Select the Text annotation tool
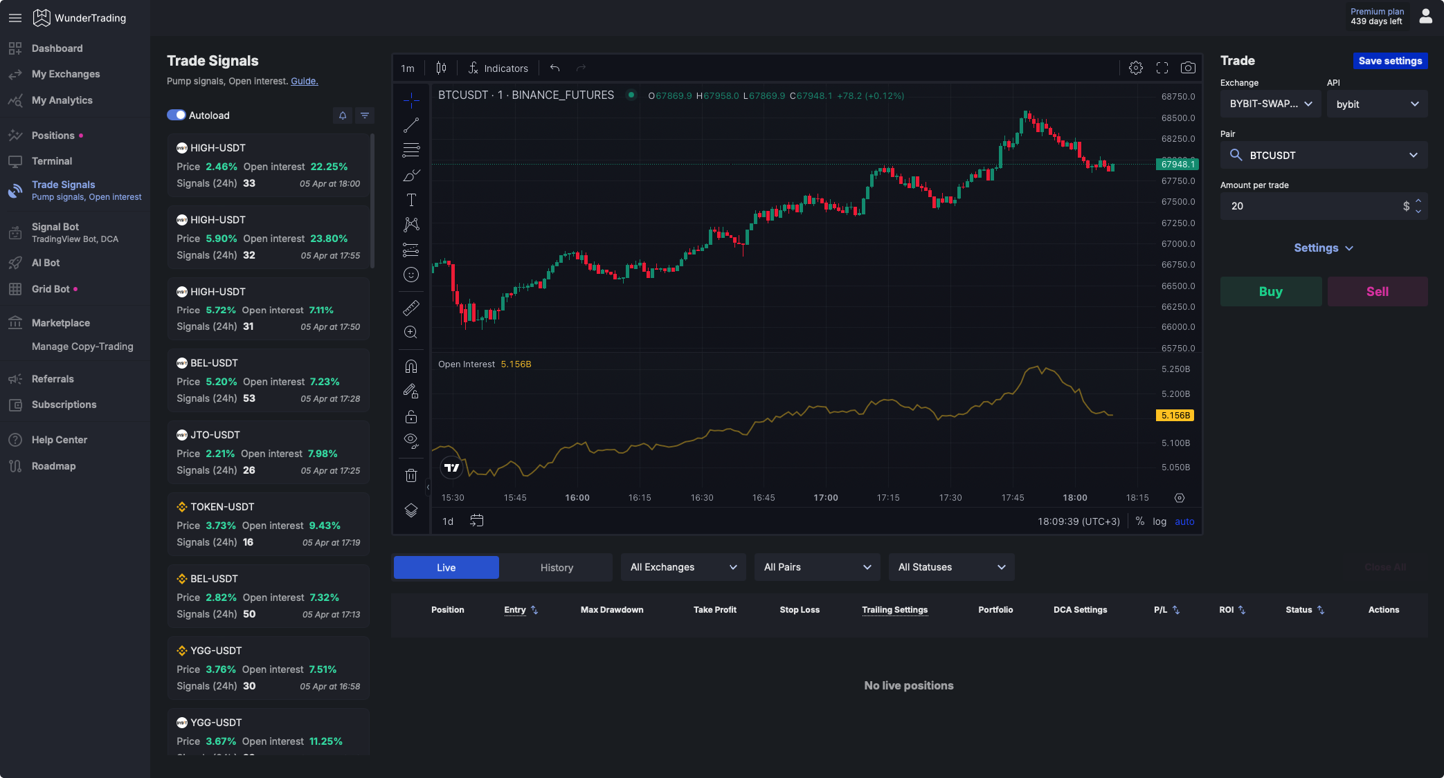 [411, 199]
